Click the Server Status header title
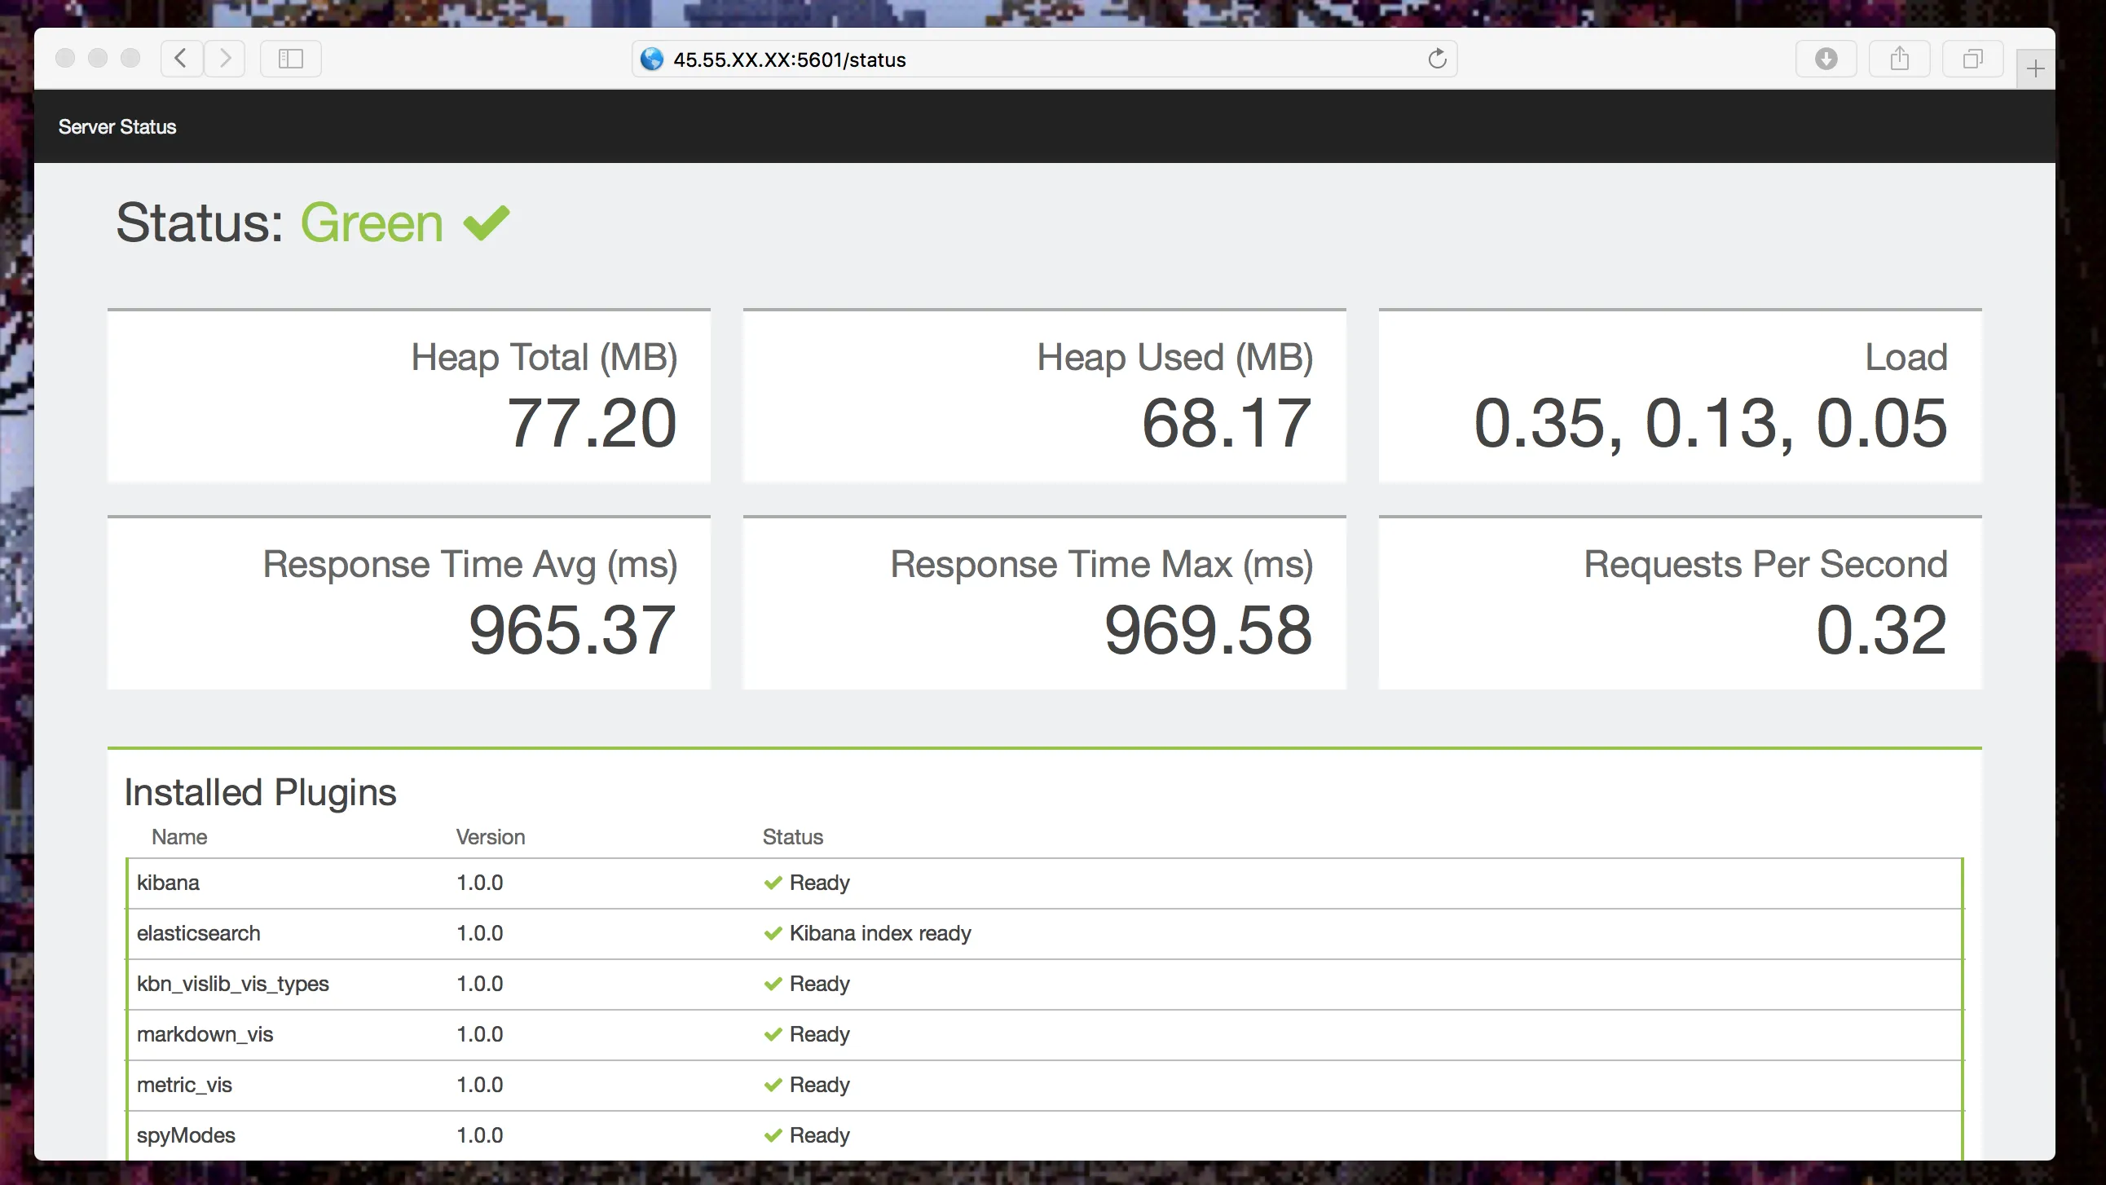The image size is (2106, 1185). click(x=117, y=127)
